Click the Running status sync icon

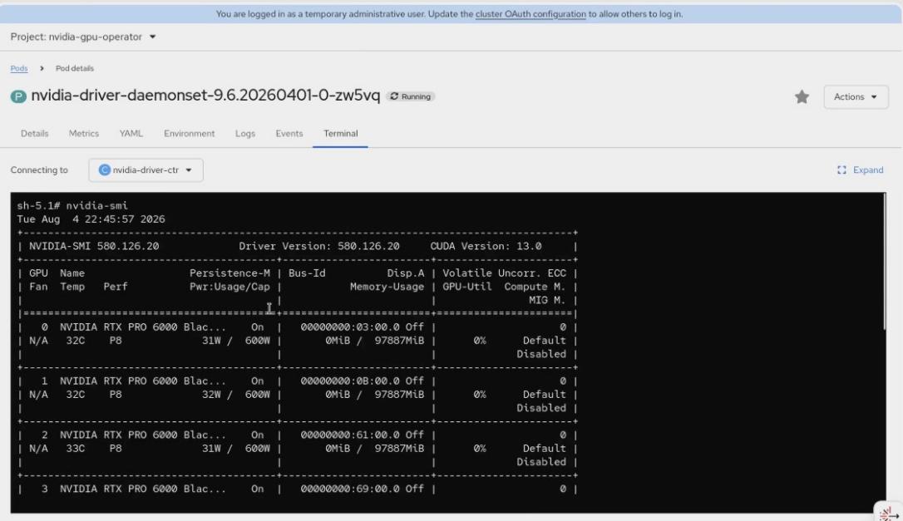pos(394,96)
